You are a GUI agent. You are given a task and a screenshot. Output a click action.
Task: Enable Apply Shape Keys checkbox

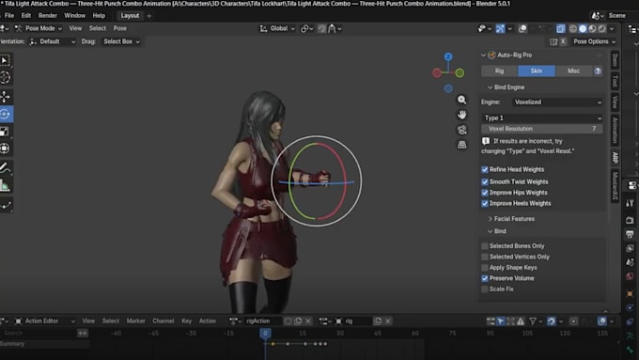click(485, 268)
